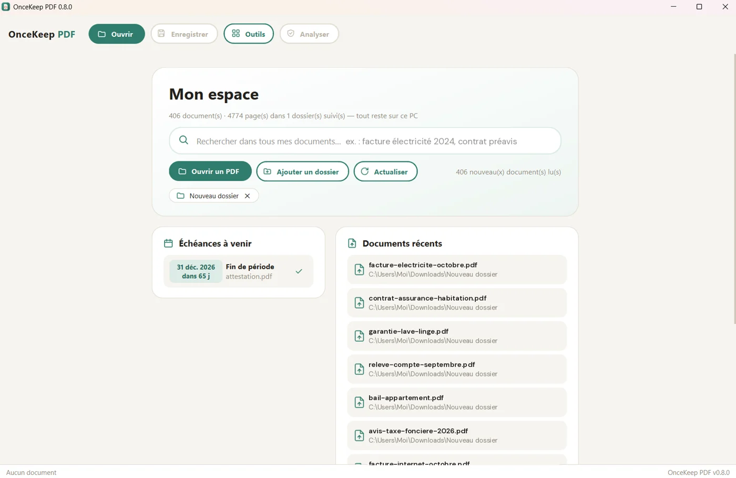Click the 406 nouveau(x) document(s) lu(s) text
Image resolution: width=736 pixels, height=478 pixels.
508,172
